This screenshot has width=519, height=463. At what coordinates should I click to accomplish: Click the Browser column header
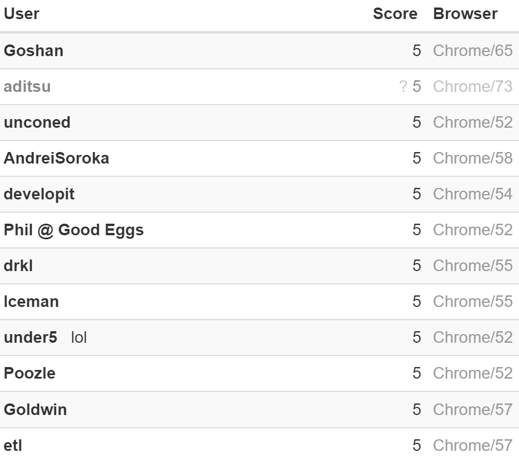(465, 14)
